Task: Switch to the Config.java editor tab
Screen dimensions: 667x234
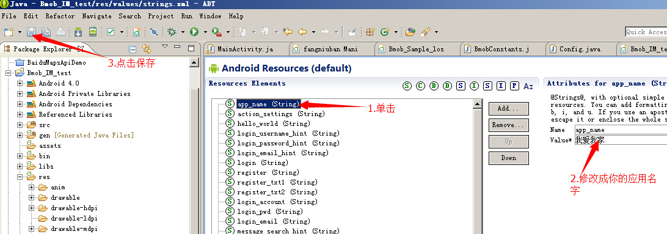Action: click(580, 49)
